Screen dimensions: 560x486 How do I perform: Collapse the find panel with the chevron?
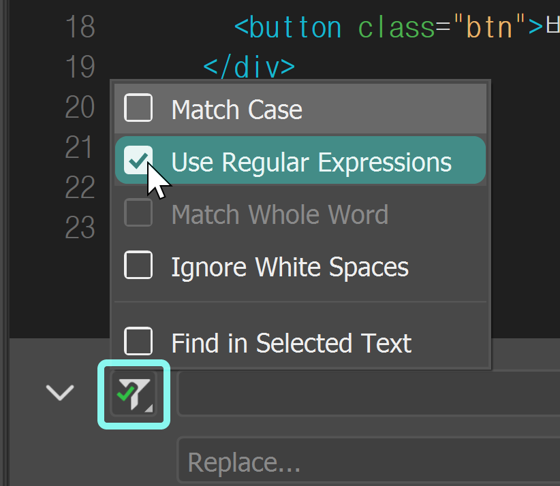coord(60,393)
